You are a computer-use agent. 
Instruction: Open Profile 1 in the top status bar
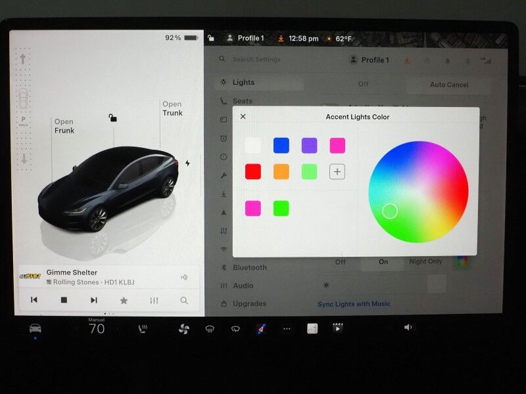(245, 38)
